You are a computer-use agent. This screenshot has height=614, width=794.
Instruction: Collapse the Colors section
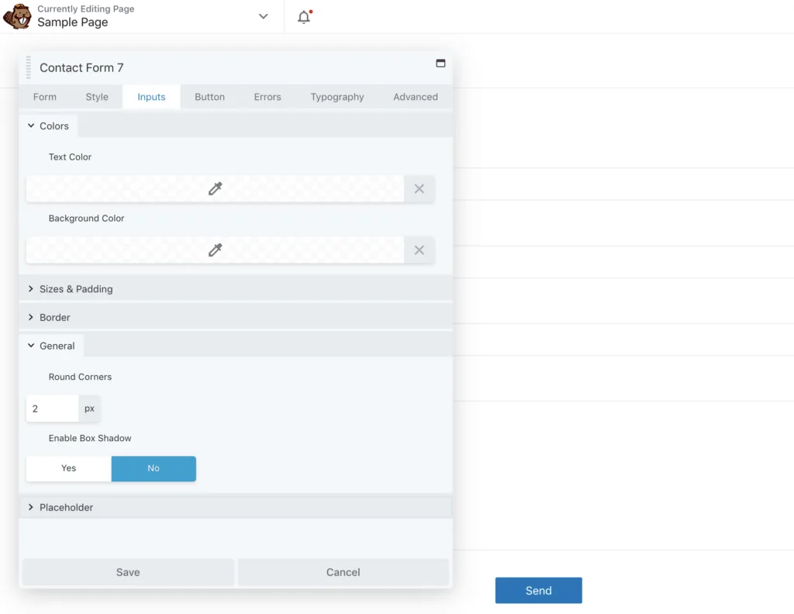pos(48,126)
